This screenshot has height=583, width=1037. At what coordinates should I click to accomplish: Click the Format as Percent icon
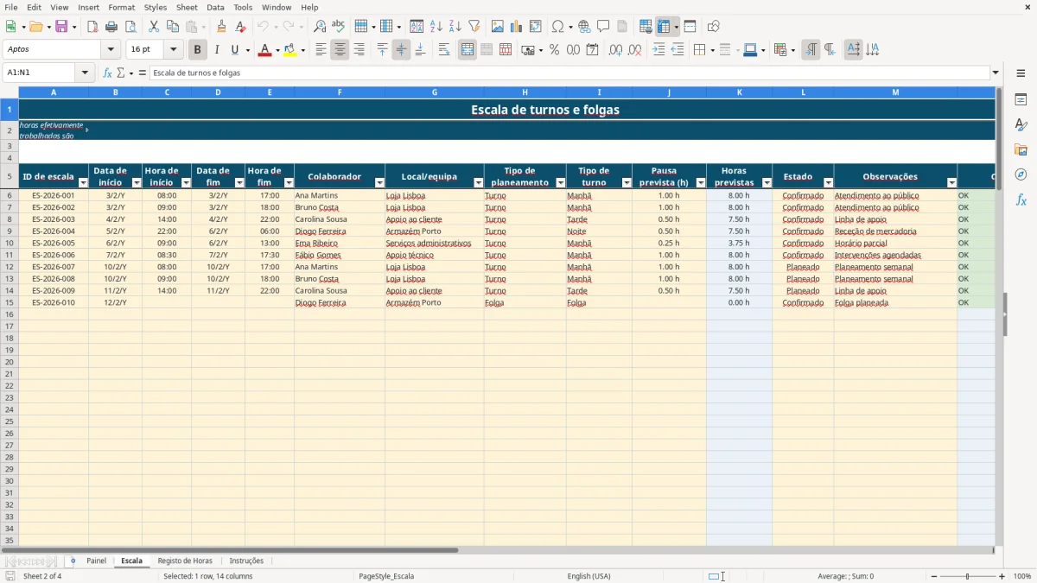click(x=555, y=50)
